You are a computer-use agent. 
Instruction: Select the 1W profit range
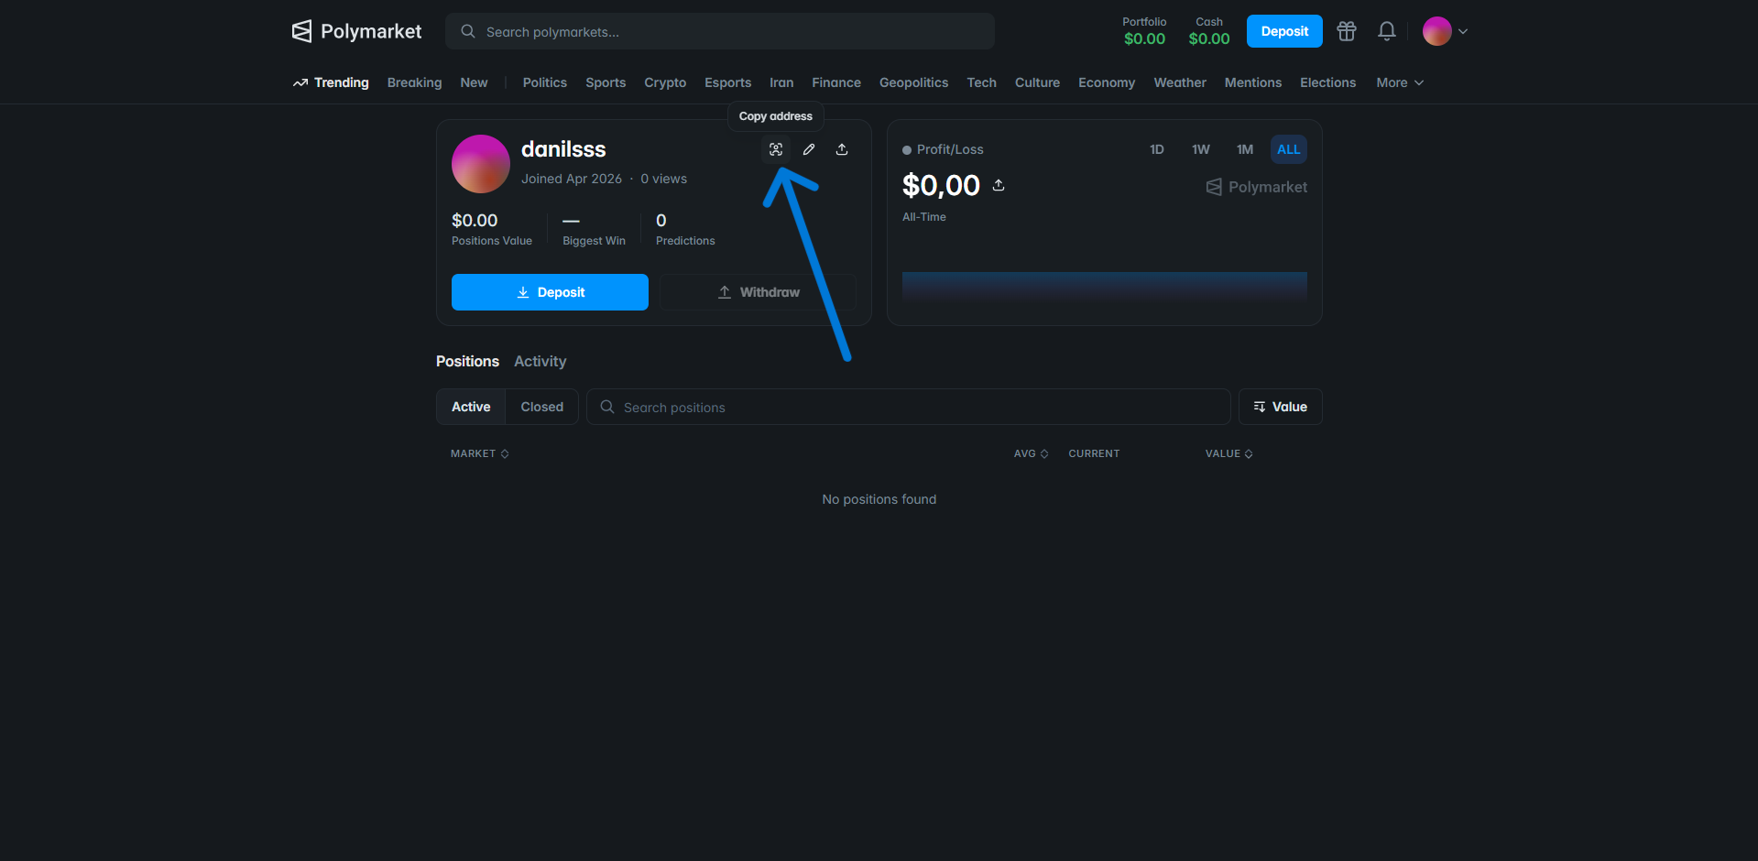pyautogui.click(x=1201, y=149)
